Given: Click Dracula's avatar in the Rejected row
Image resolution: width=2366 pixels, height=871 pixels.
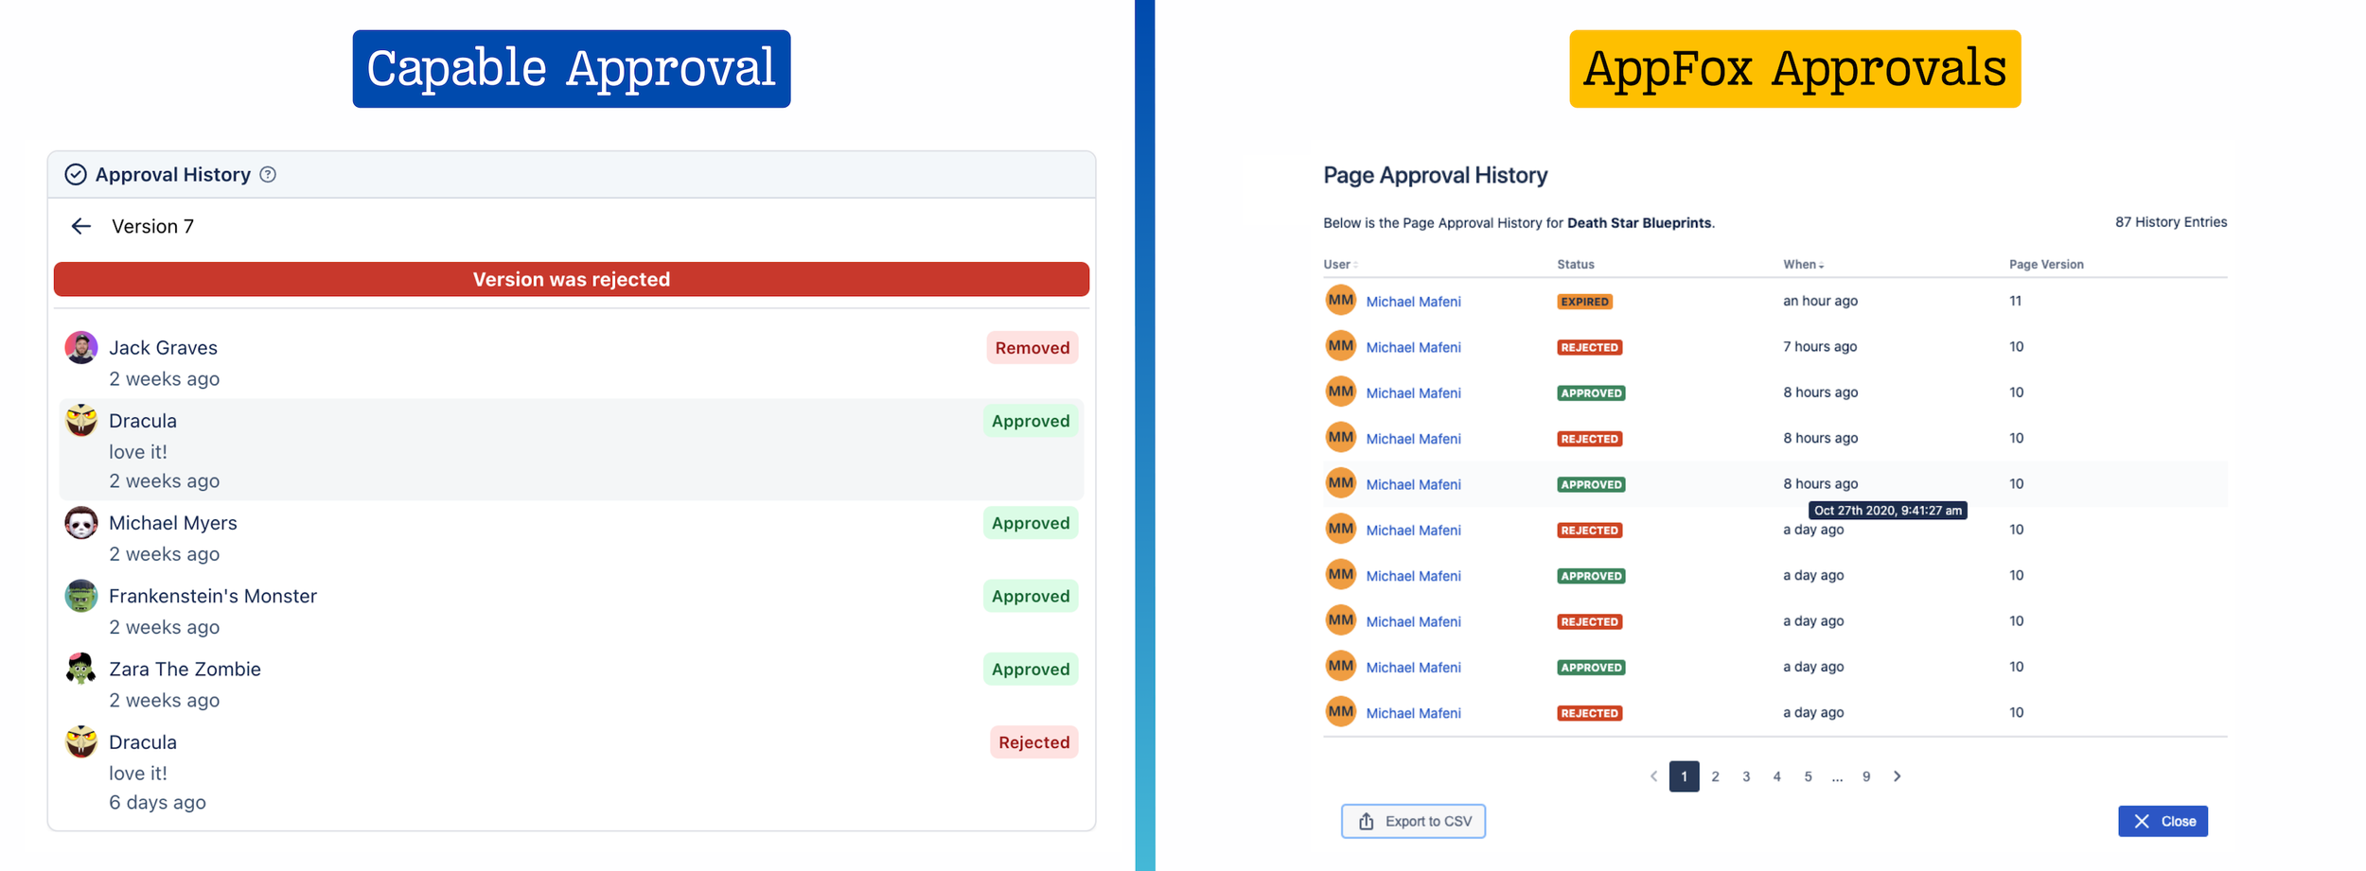Looking at the screenshot, I should coord(81,741).
